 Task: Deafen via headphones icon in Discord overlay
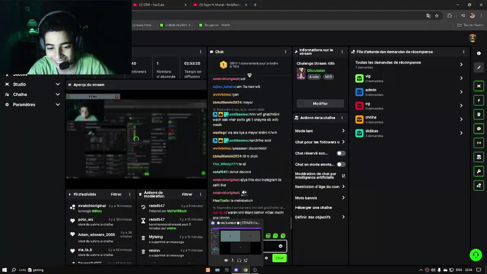[239, 260]
